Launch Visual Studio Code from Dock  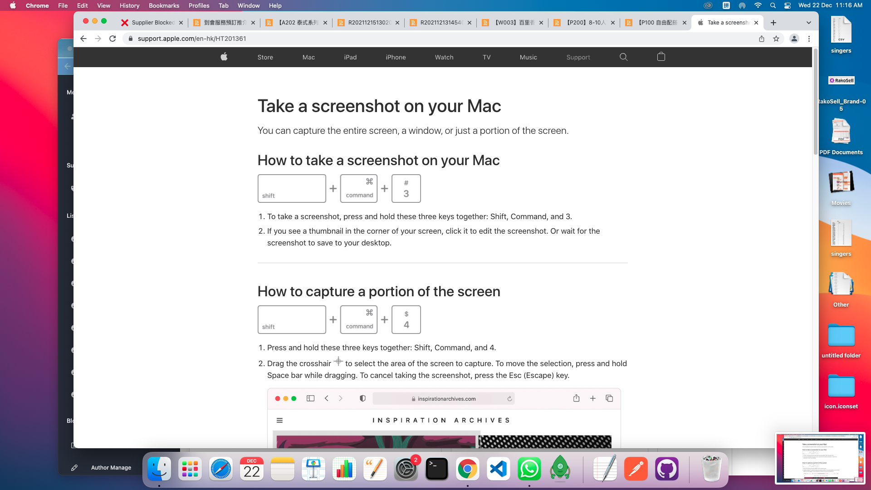pyautogui.click(x=498, y=469)
